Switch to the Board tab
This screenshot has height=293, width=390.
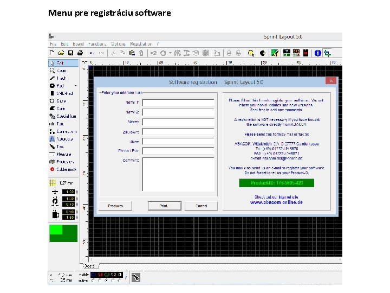coord(89,266)
